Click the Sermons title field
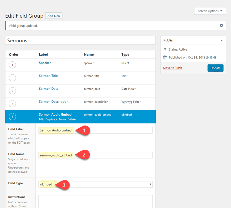 pyautogui.click(x=80, y=40)
